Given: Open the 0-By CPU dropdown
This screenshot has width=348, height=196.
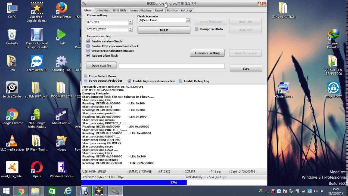Looking at the screenshot, I should (x=109, y=22).
